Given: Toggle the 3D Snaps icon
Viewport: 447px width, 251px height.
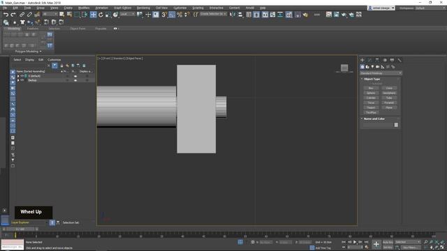Looking at the screenshot, I should tap(164, 15).
